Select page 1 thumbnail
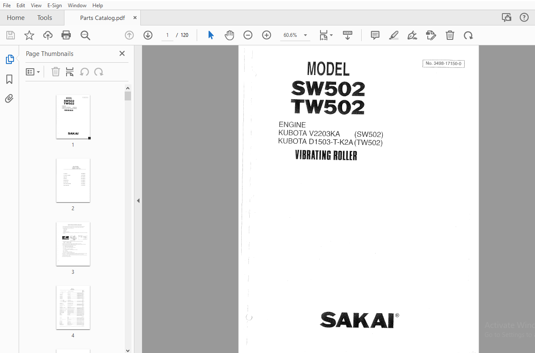 pos(73,117)
